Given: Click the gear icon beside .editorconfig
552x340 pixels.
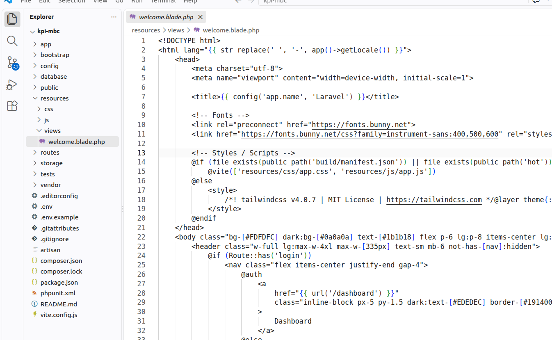Looking at the screenshot, I should tap(34, 196).
